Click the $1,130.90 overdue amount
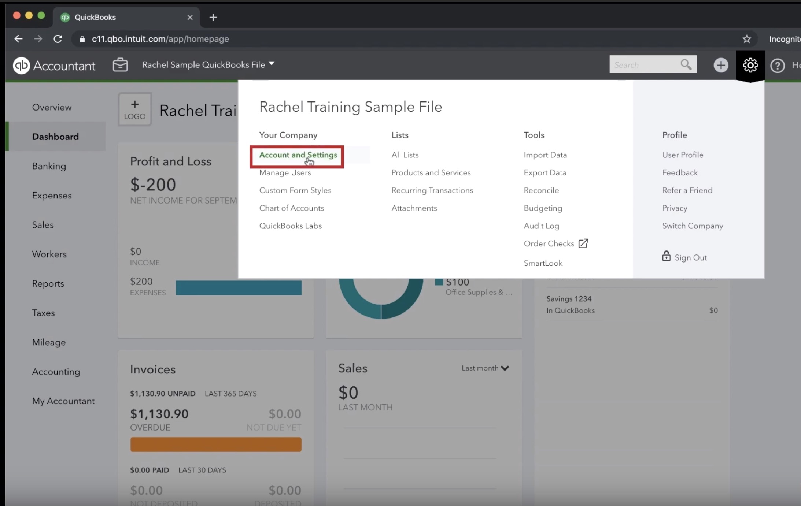801x506 pixels. point(159,414)
